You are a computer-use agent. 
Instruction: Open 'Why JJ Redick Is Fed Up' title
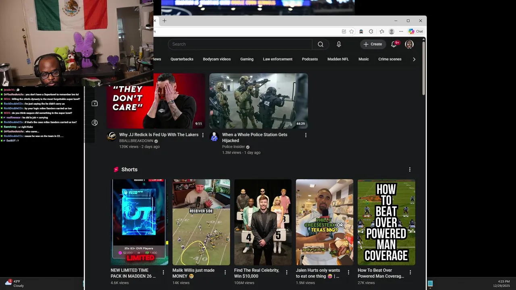click(x=159, y=135)
